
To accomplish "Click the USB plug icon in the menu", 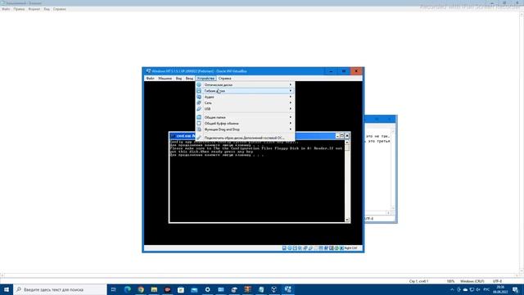I will [x=199, y=109].
